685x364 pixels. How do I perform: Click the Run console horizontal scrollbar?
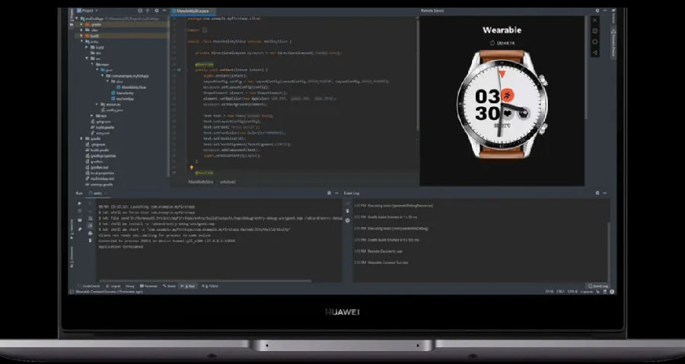pos(205,281)
